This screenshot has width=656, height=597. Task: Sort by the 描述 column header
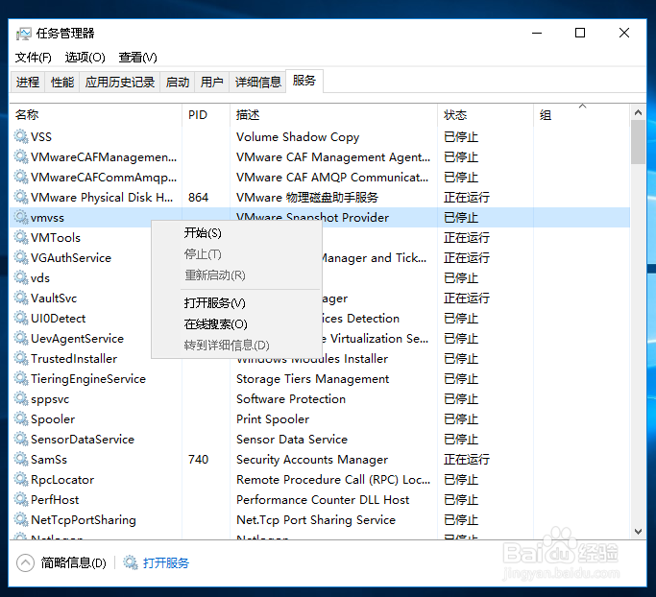[333, 114]
